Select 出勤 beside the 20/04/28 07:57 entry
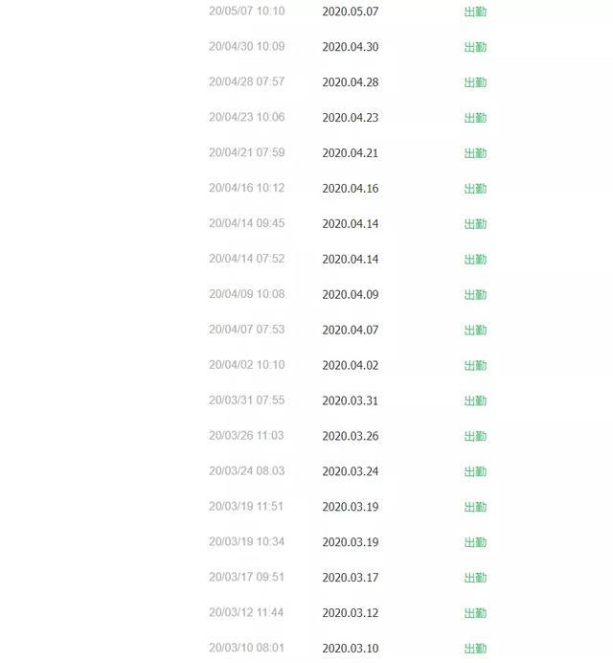 [475, 83]
